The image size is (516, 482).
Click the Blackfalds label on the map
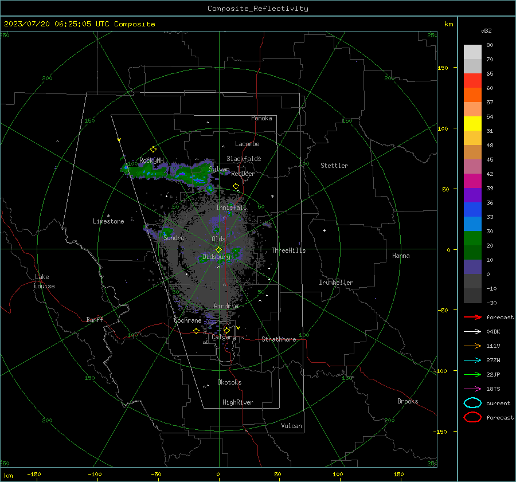pos(244,159)
